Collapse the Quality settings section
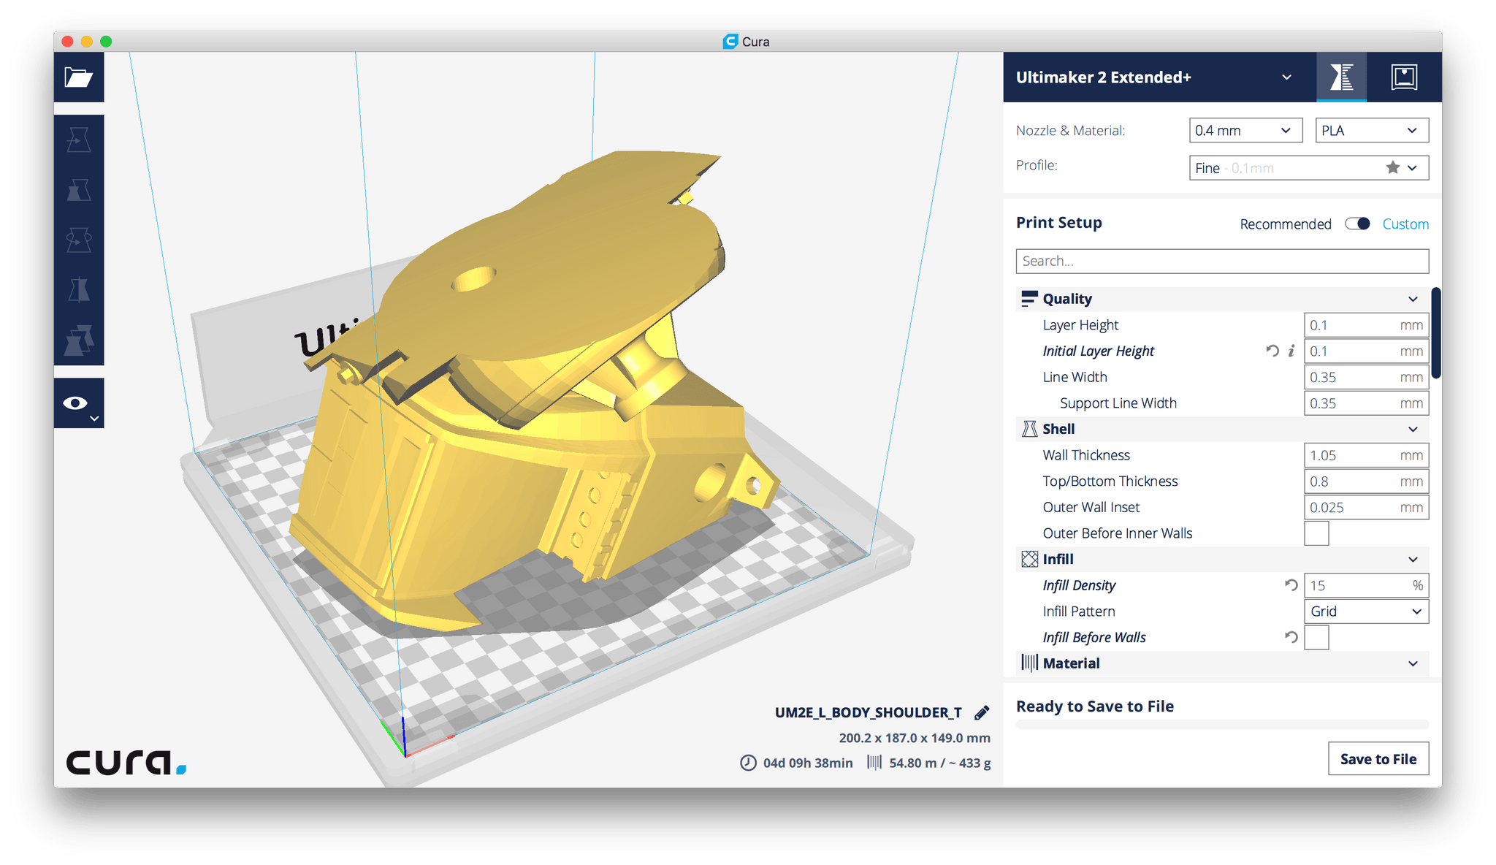Image resolution: width=1496 pixels, height=865 pixels. [x=1413, y=299]
